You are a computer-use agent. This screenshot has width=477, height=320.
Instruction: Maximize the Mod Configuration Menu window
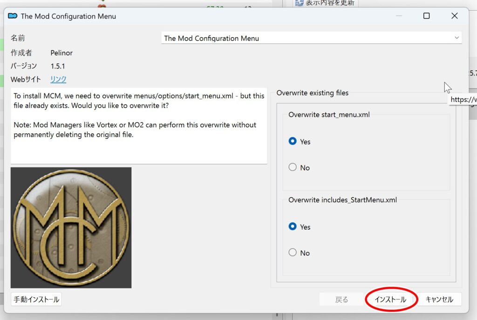(x=426, y=16)
